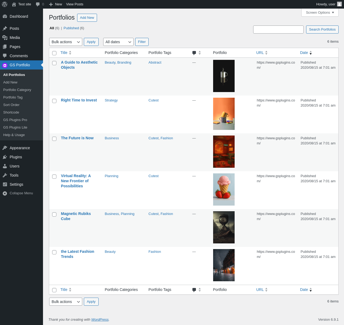Screen dimensions: 344x325
Task: Click Title sort arrows in header
Action: click(70, 53)
